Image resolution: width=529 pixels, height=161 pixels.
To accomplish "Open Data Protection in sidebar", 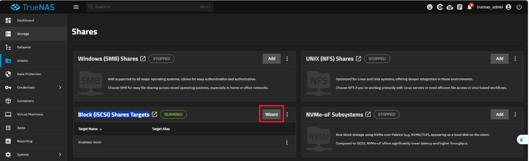I will coord(33,74).
